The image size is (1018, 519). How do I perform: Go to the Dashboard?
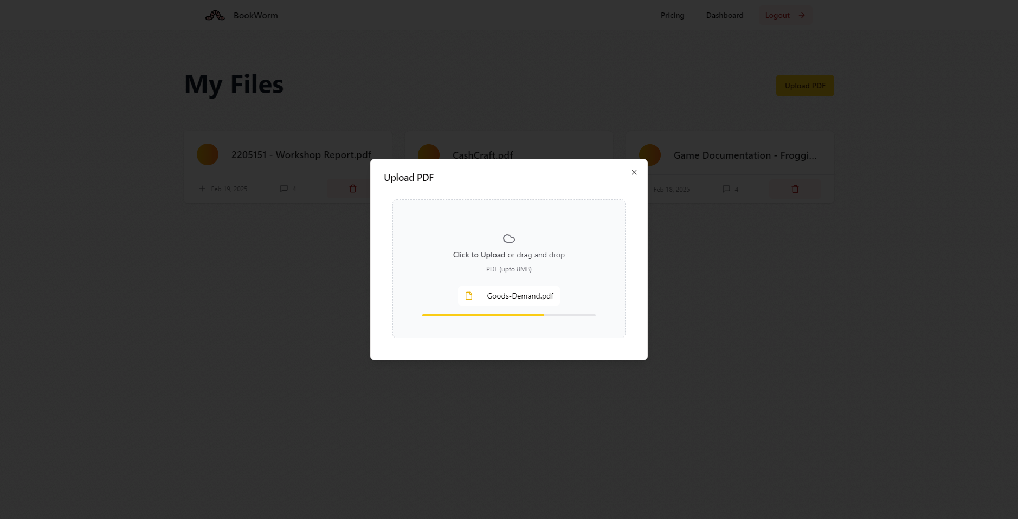[724, 15]
